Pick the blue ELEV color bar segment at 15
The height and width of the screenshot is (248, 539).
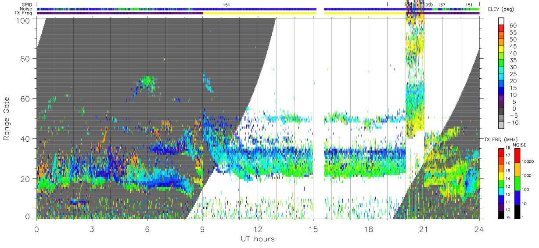(x=502, y=90)
